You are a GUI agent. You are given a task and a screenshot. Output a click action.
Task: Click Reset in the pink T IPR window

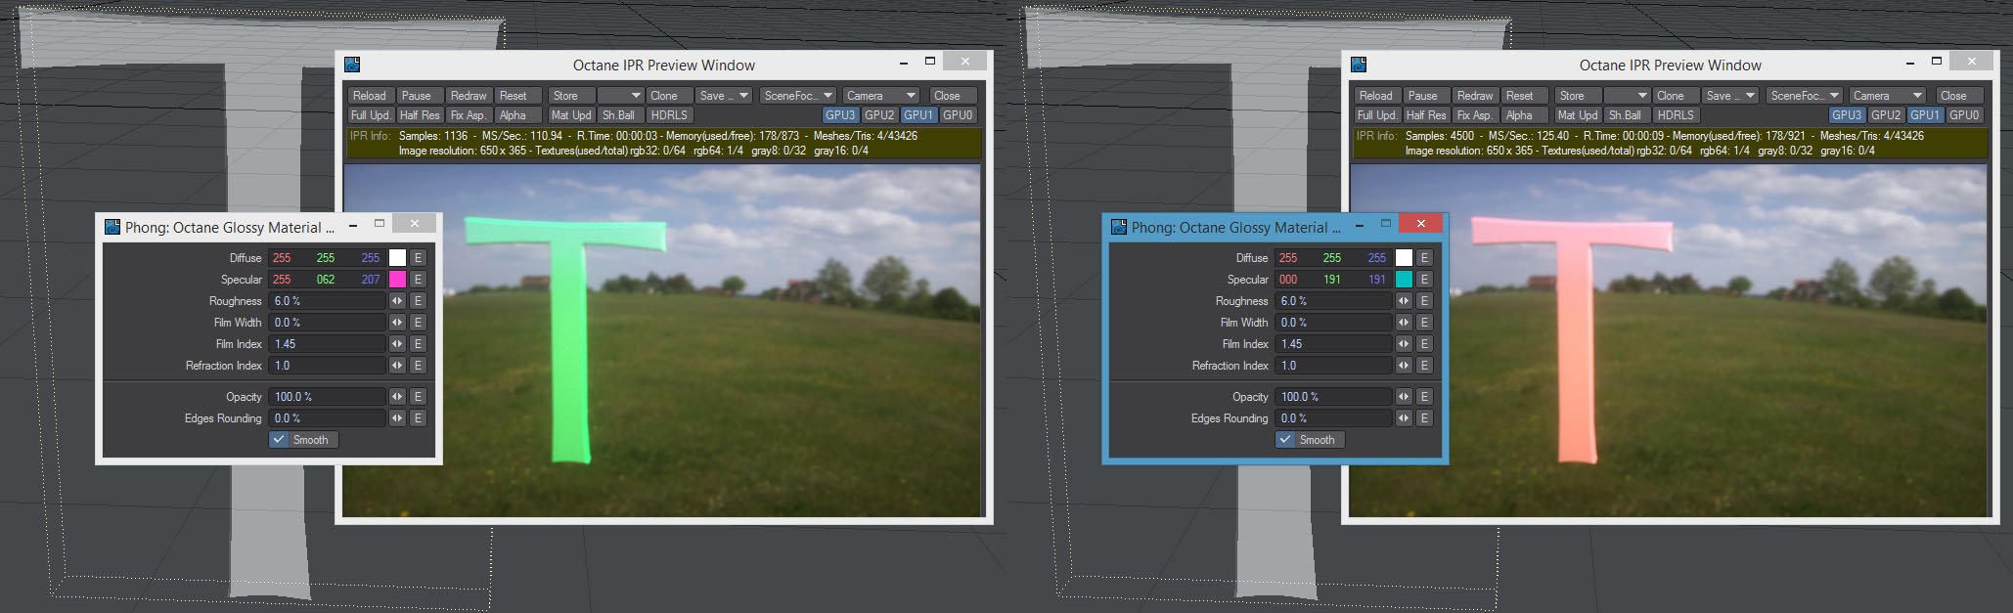pyautogui.click(x=1524, y=96)
